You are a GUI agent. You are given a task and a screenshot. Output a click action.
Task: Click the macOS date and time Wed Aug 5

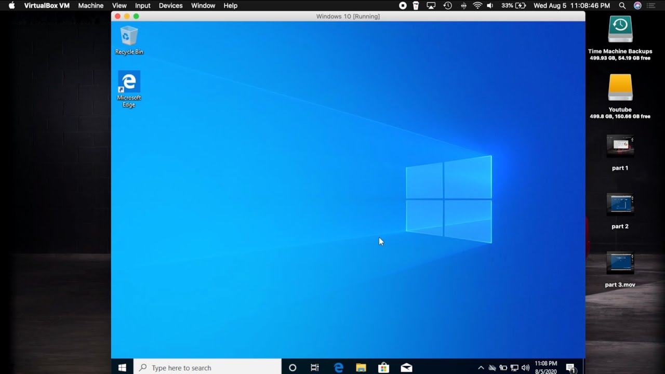coord(571,5)
